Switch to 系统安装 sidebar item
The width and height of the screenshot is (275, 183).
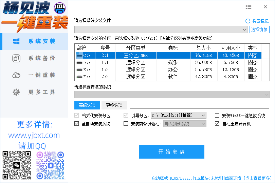[x=34, y=41]
